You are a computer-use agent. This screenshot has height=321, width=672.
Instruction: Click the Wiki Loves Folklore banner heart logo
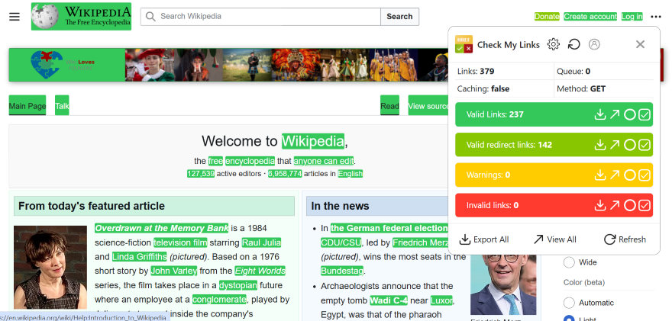click(x=47, y=65)
